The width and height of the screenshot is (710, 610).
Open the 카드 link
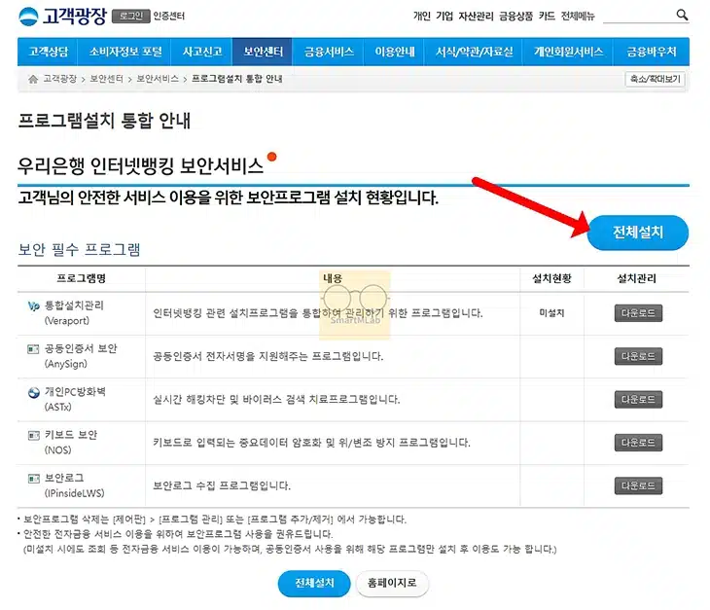click(x=547, y=17)
